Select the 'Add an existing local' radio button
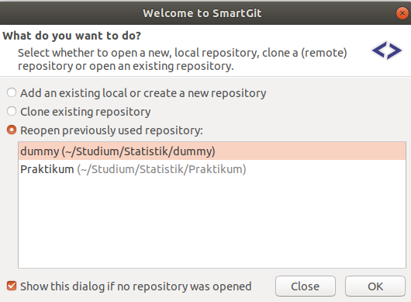The image size is (411, 302). point(12,92)
